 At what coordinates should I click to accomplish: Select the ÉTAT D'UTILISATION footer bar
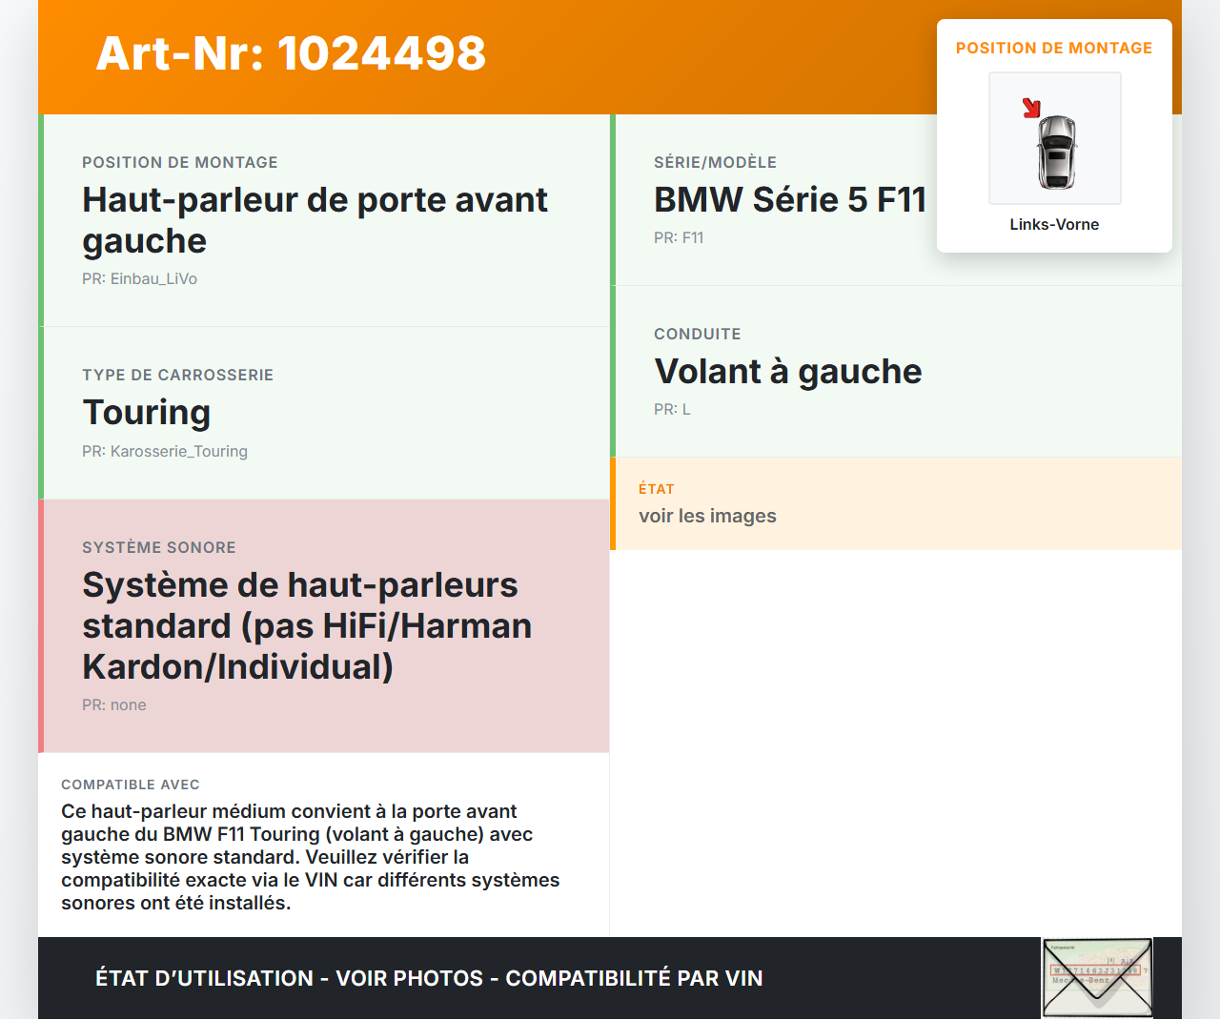click(x=427, y=978)
